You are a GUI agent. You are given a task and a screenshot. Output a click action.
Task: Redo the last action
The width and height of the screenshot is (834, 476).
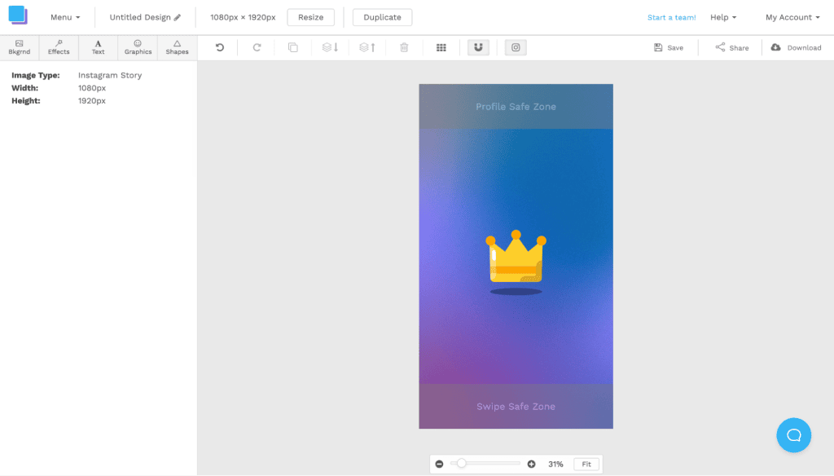[257, 47]
